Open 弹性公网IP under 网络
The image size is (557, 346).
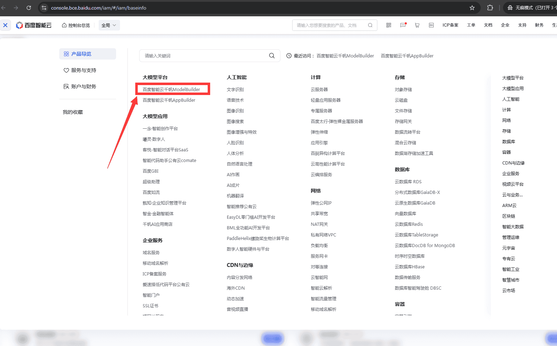pyautogui.click(x=321, y=203)
